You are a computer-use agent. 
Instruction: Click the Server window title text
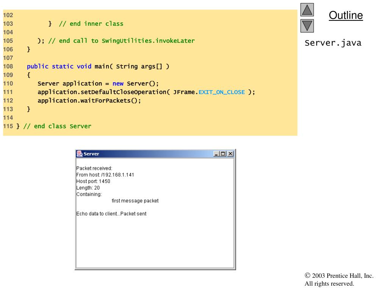91,154
